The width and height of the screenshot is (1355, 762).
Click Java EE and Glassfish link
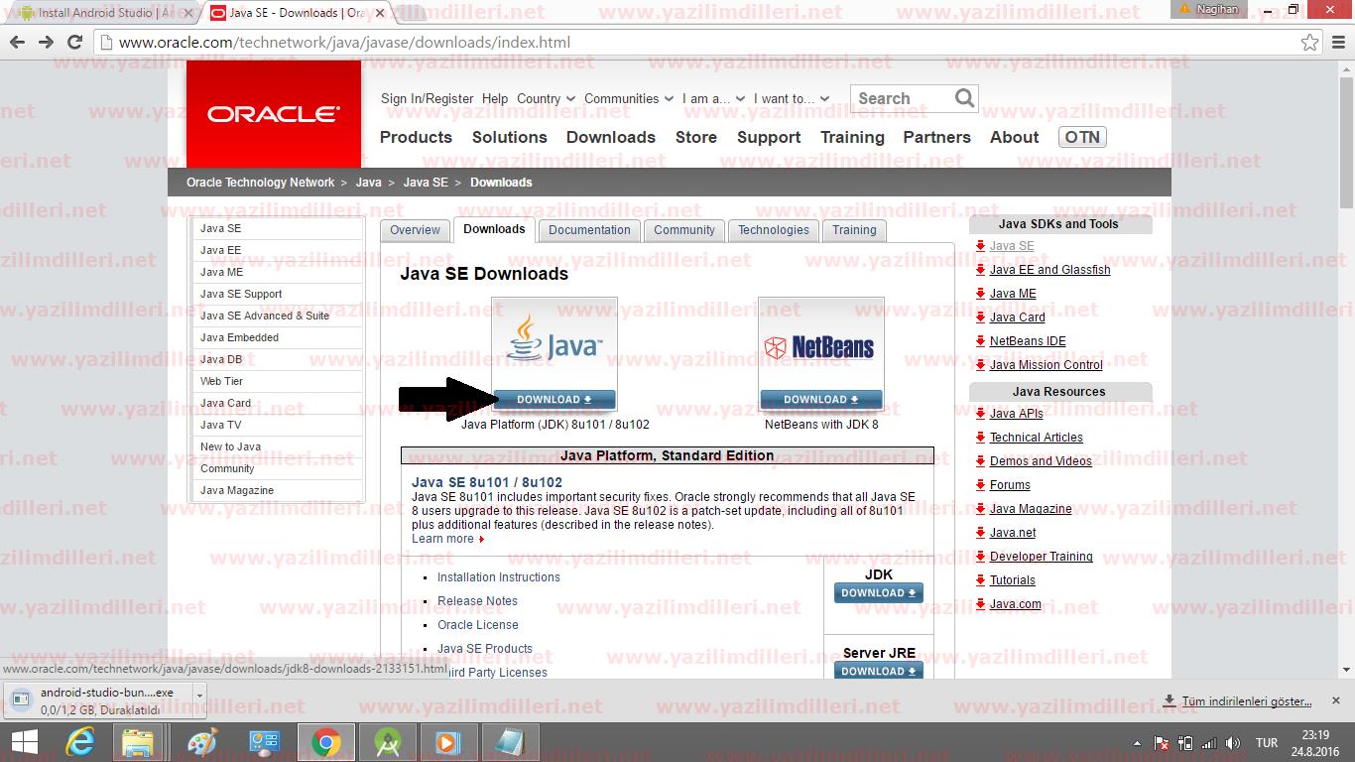click(x=1050, y=270)
